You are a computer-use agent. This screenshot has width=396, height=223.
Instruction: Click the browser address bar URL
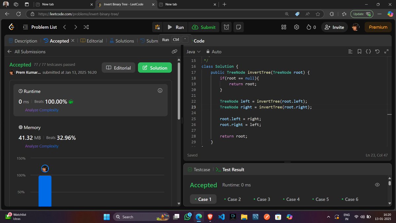coord(79,14)
